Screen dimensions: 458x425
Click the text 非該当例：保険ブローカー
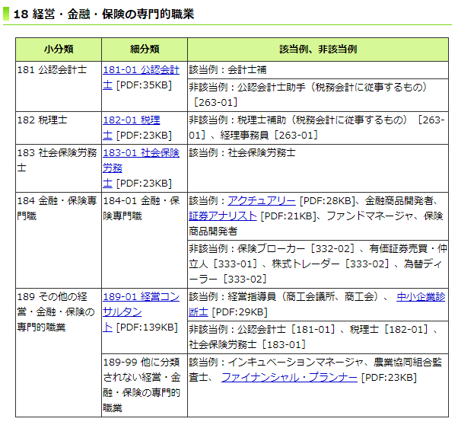[247, 249]
